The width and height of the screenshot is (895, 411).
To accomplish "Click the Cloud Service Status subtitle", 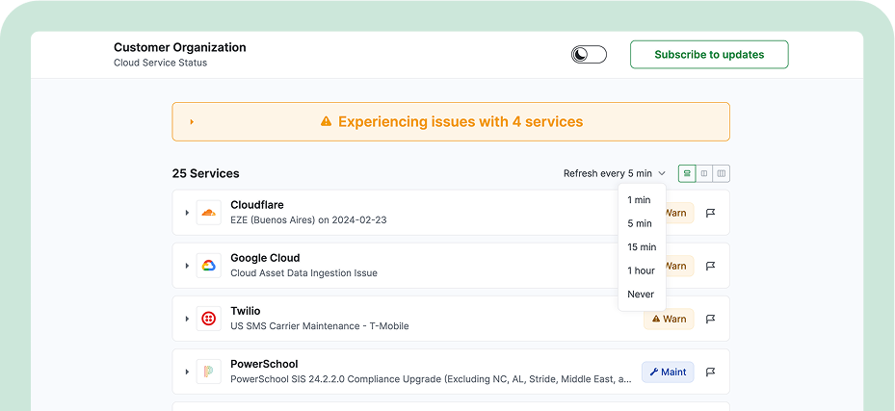I will [160, 63].
